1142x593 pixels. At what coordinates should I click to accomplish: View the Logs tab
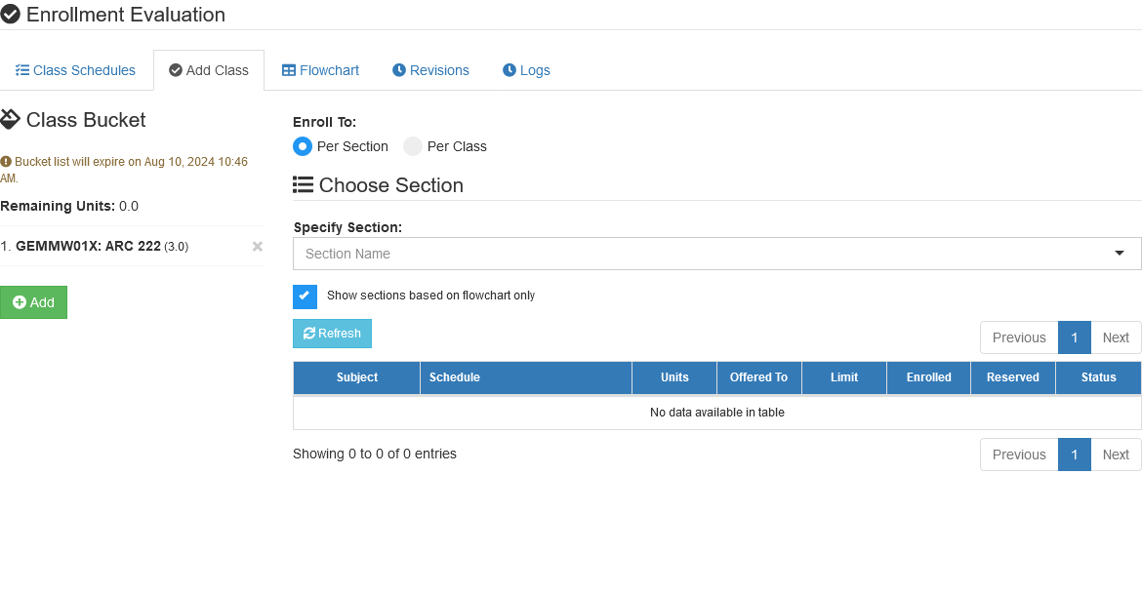(x=526, y=70)
